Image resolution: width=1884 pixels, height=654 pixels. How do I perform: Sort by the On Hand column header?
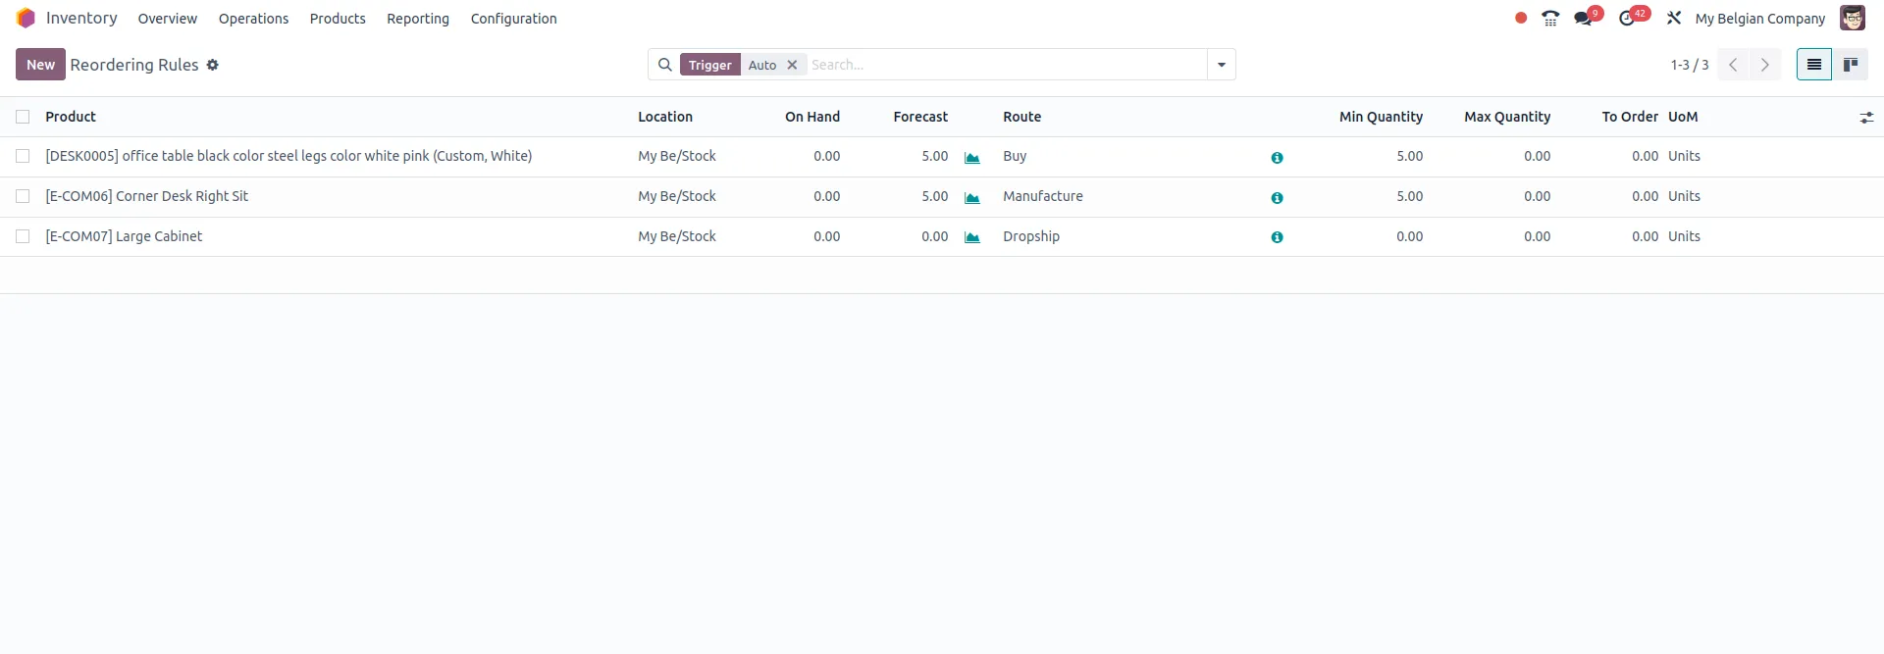[812, 117]
